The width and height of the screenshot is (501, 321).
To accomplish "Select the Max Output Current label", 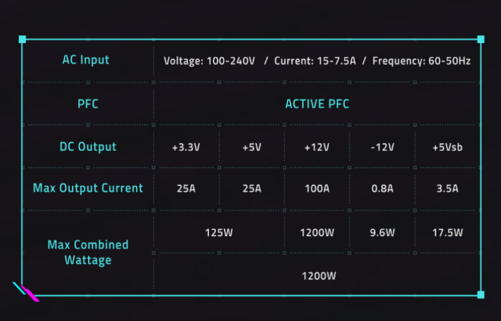I will click(88, 188).
